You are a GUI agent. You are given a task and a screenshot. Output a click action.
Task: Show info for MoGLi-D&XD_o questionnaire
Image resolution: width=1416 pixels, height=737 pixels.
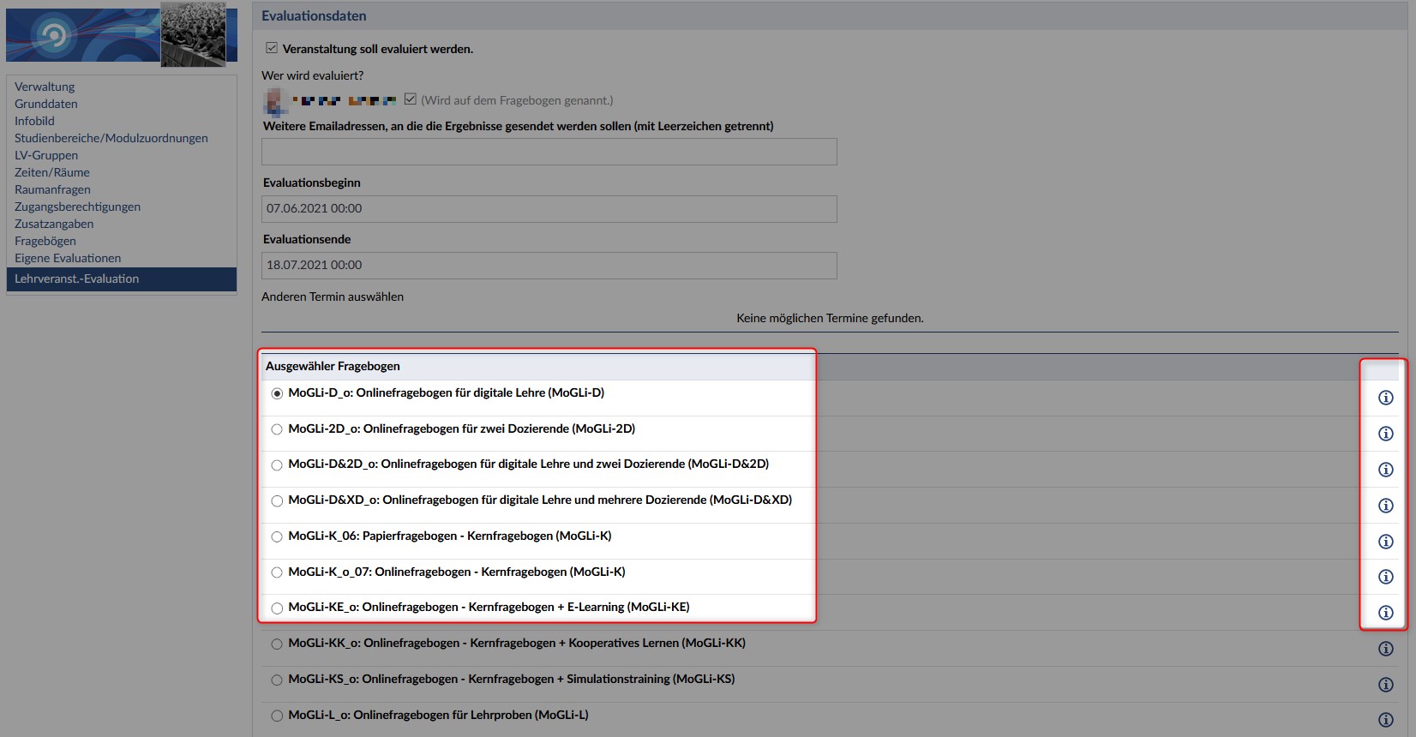[x=1385, y=506]
